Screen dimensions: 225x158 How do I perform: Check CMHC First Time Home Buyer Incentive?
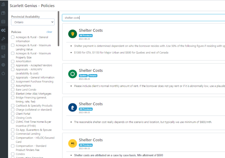[x=13, y=122]
